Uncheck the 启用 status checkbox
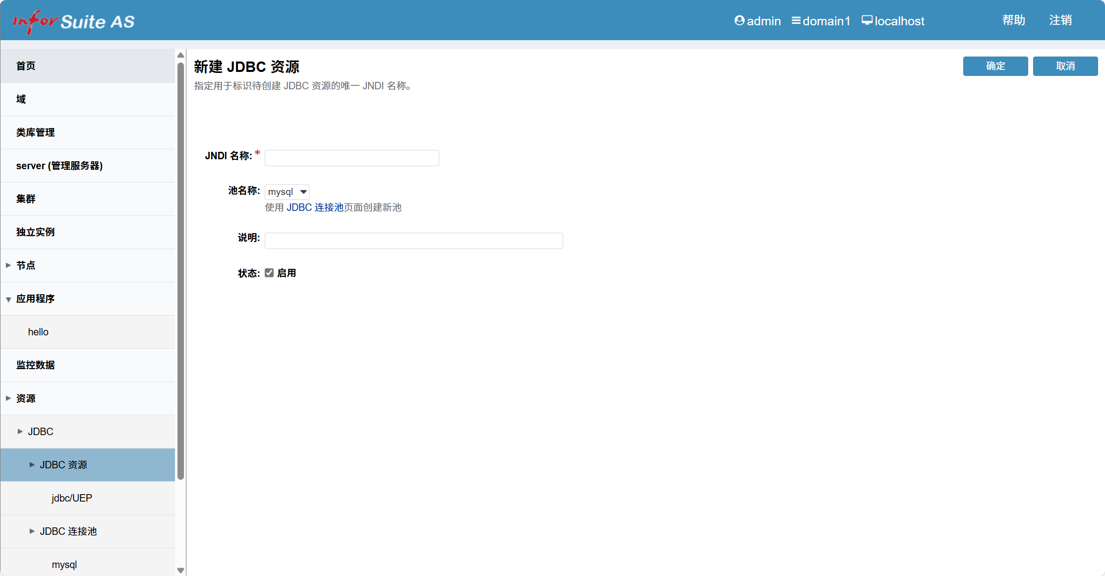This screenshot has height=576, width=1105. tap(269, 273)
